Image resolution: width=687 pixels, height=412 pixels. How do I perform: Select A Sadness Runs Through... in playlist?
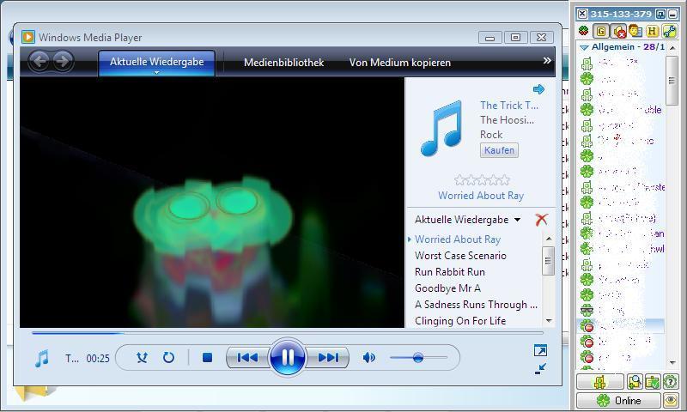tap(476, 305)
